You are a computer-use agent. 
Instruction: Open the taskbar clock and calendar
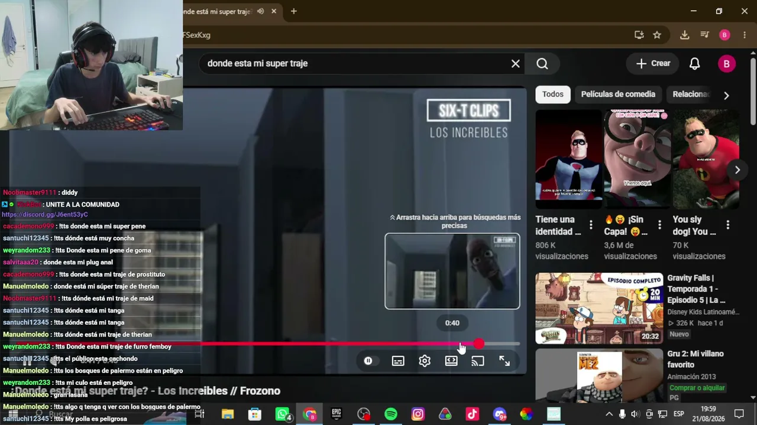pos(709,414)
